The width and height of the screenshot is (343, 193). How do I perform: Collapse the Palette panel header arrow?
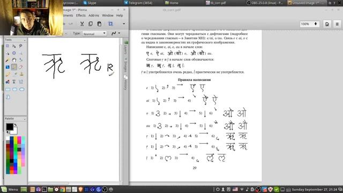(25, 119)
